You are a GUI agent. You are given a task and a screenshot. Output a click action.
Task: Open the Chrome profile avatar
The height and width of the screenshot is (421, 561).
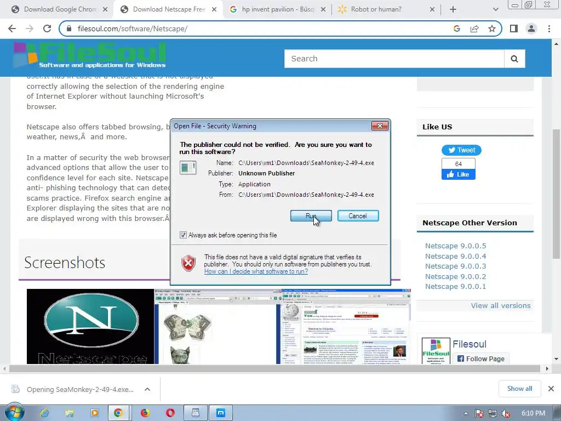click(531, 29)
